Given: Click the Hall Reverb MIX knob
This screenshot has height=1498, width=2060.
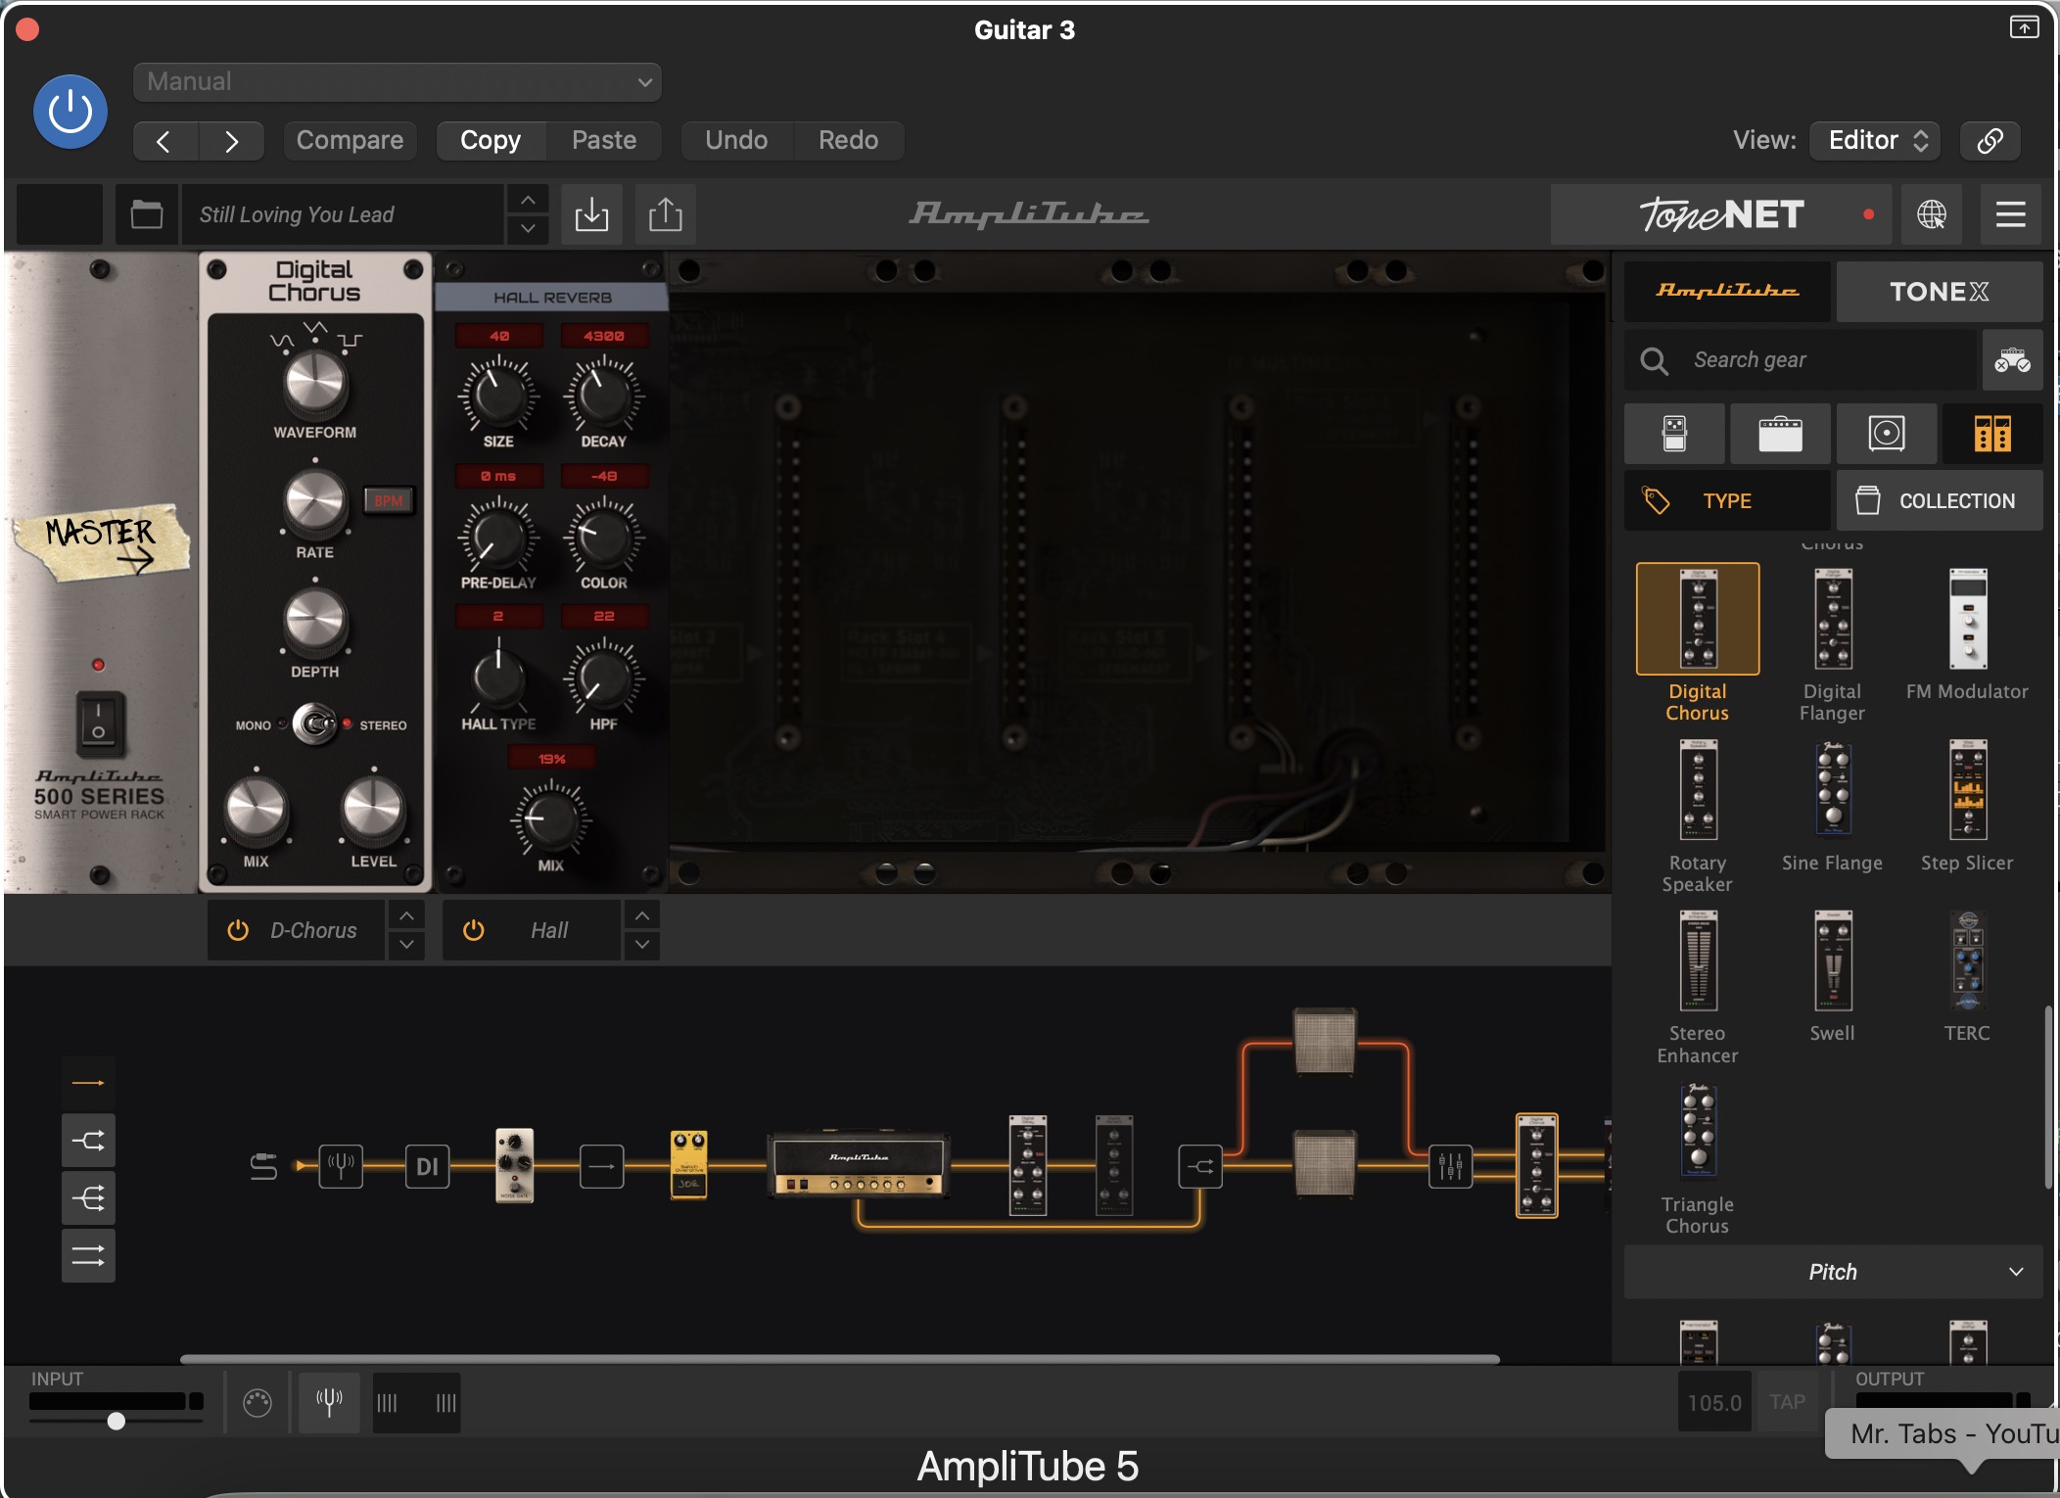Looking at the screenshot, I should 551,819.
